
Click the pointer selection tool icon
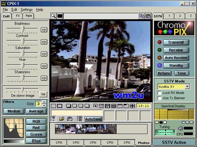[95, 106]
